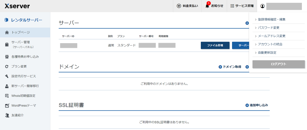
Task: Click the サーバー番号 column header
Action: [146, 36]
